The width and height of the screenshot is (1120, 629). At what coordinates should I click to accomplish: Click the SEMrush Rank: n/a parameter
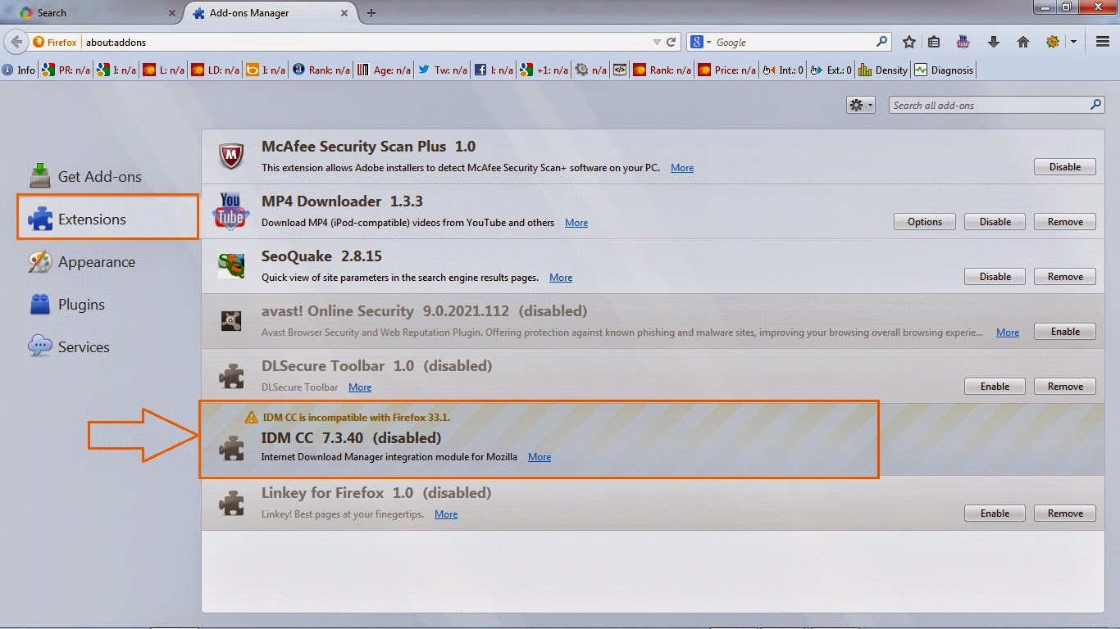(x=662, y=70)
